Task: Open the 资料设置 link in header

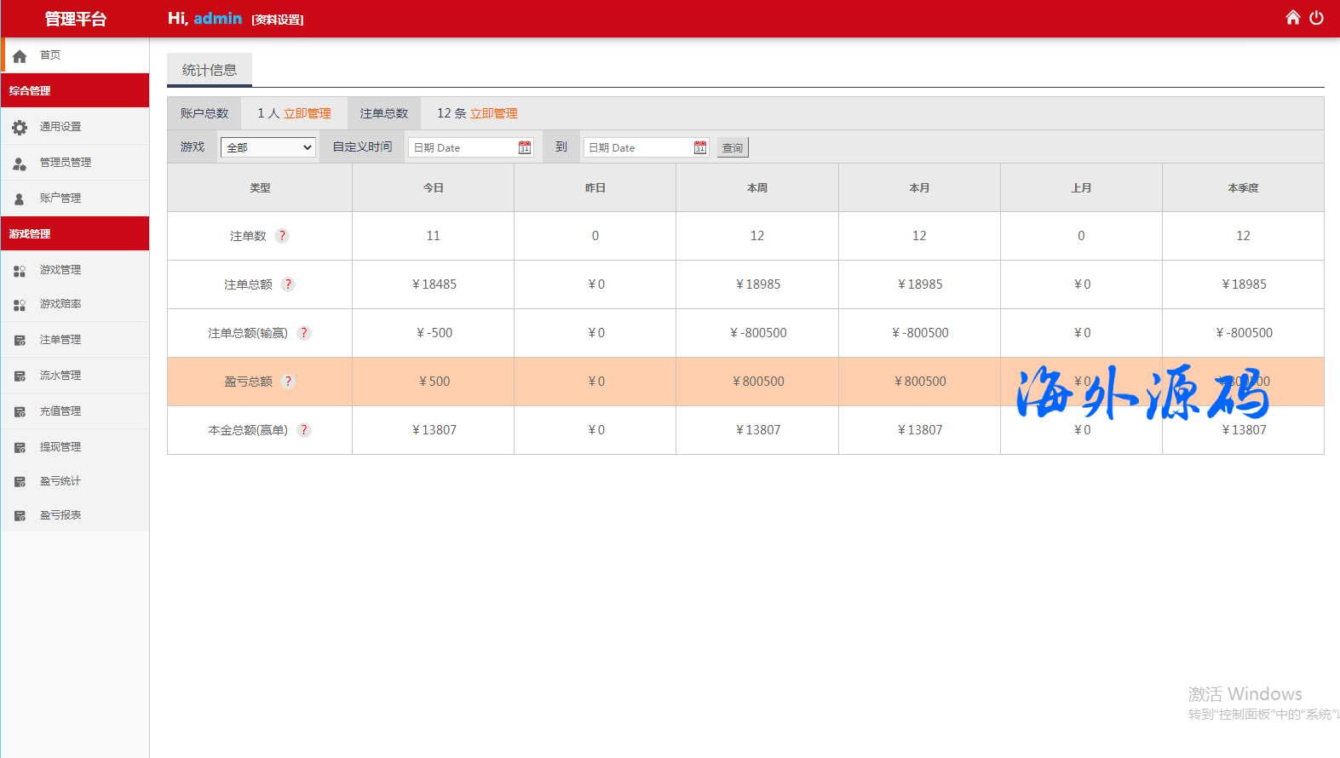Action: pyautogui.click(x=278, y=20)
